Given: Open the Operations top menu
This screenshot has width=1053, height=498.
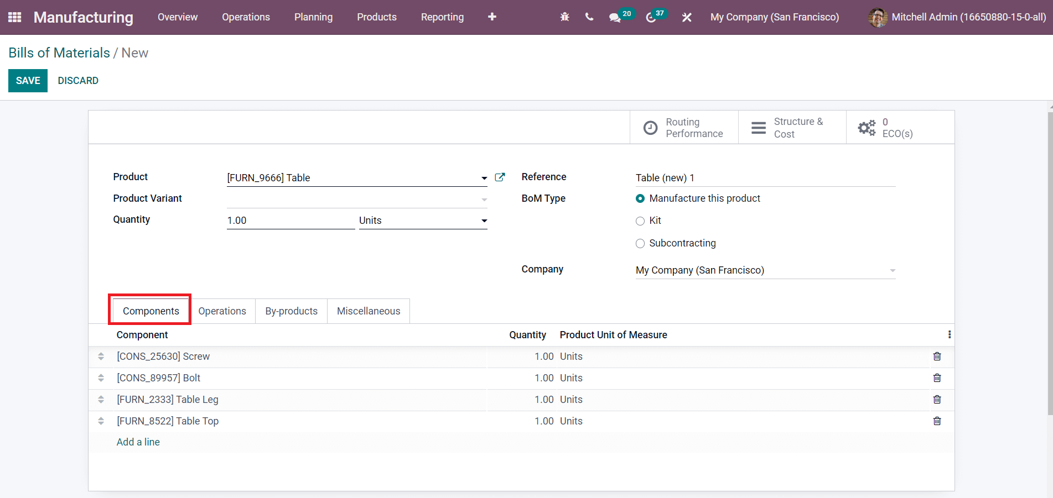Looking at the screenshot, I should (x=246, y=17).
